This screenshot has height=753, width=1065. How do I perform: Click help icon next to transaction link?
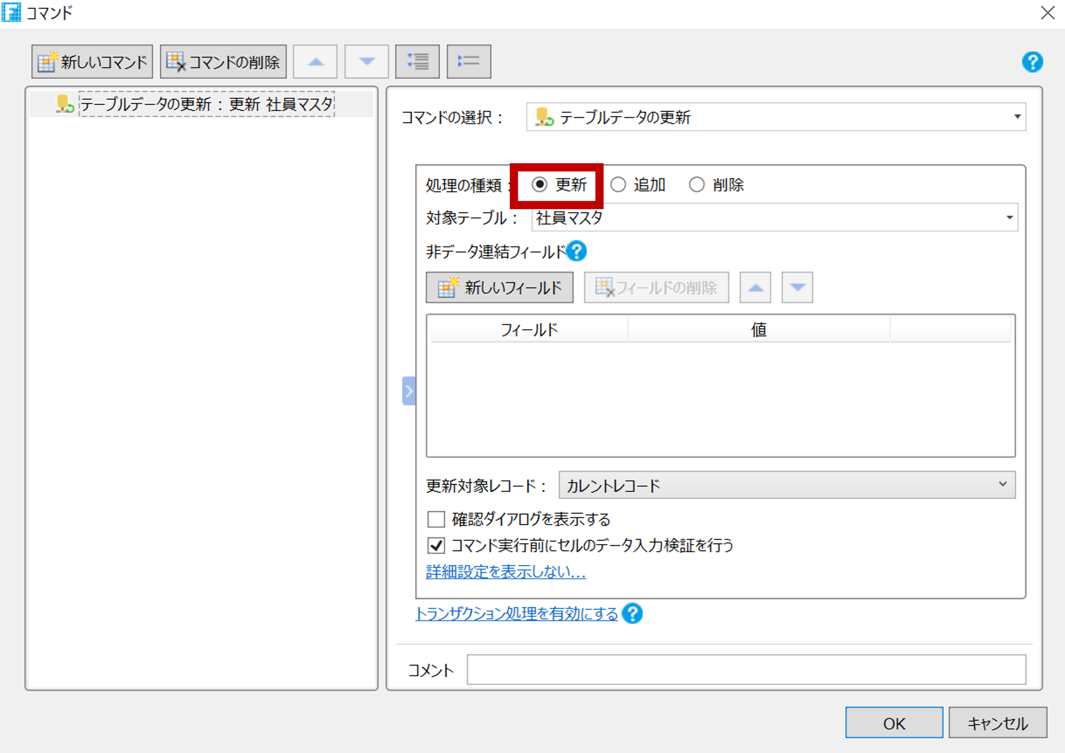632,613
